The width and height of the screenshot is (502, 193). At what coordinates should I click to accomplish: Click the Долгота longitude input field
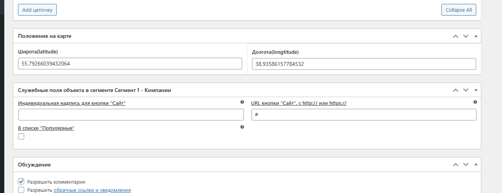point(364,64)
